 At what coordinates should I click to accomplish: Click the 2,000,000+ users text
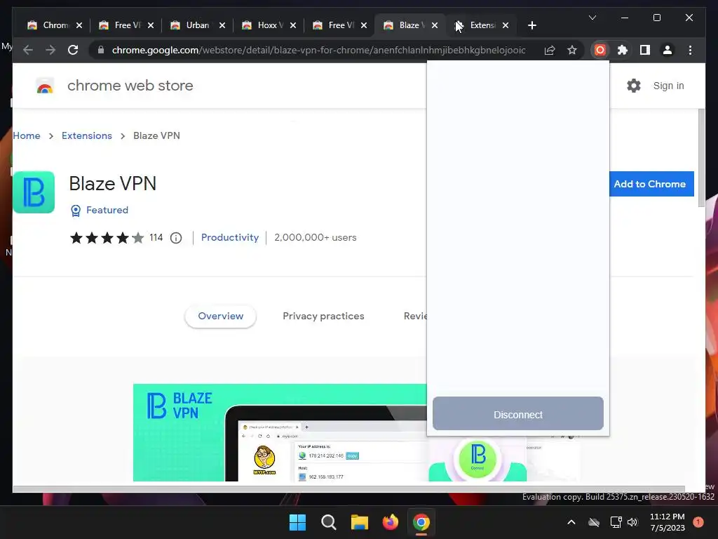point(315,237)
